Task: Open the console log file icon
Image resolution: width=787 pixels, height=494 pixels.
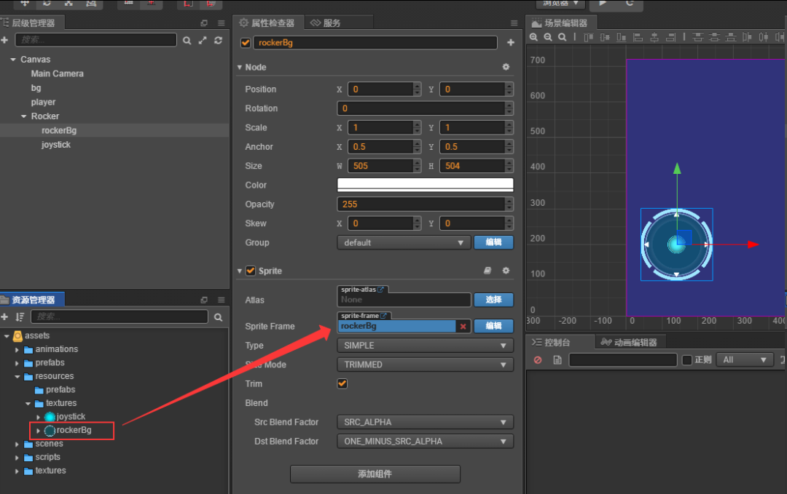Action: click(x=557, y=359)
